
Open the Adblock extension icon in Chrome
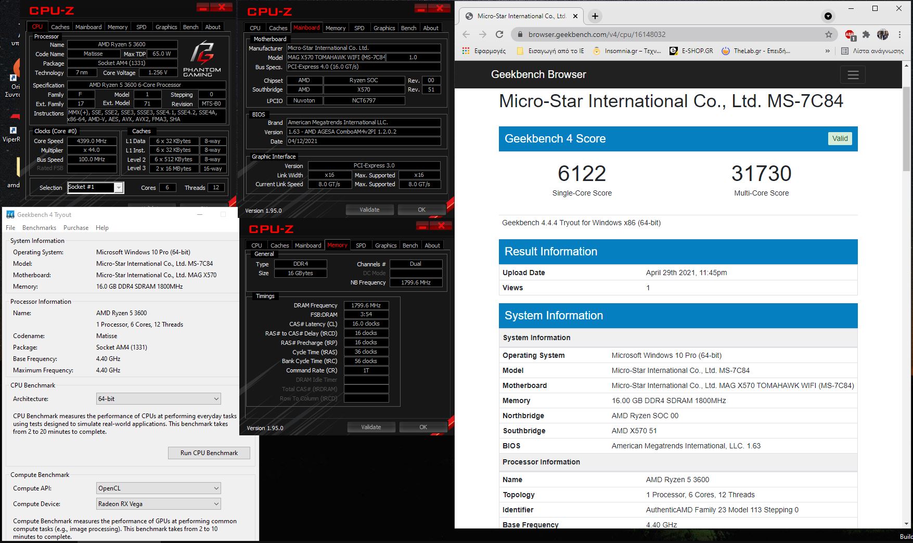850,35
